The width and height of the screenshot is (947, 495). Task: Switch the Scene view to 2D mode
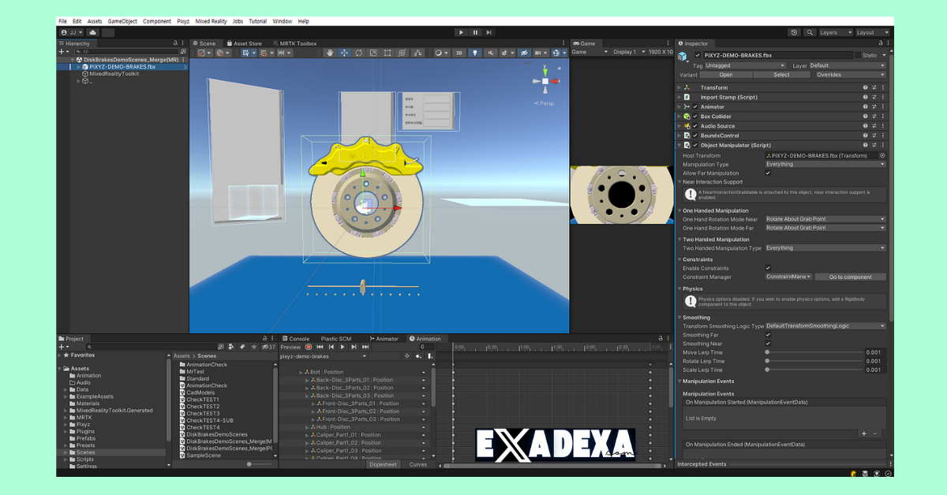point(459,52)
